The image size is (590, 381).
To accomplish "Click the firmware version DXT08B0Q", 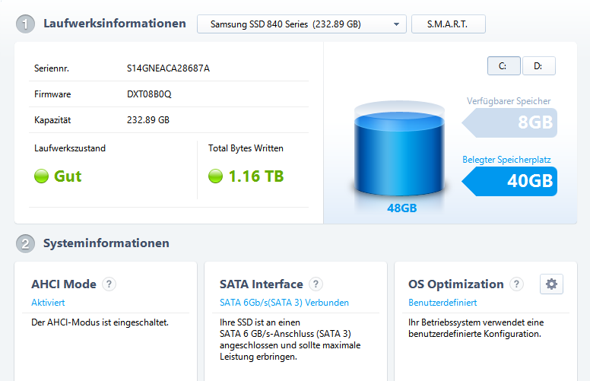I will [x=149, y=94].
